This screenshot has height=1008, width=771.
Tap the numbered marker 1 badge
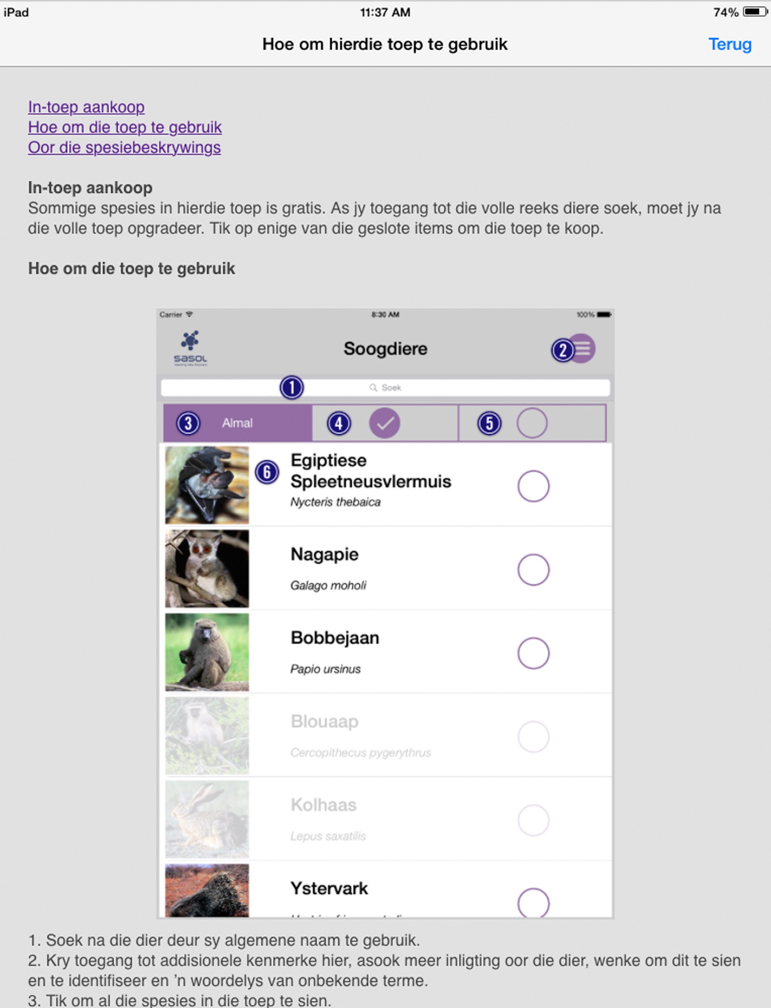click(x=292, y=388)
